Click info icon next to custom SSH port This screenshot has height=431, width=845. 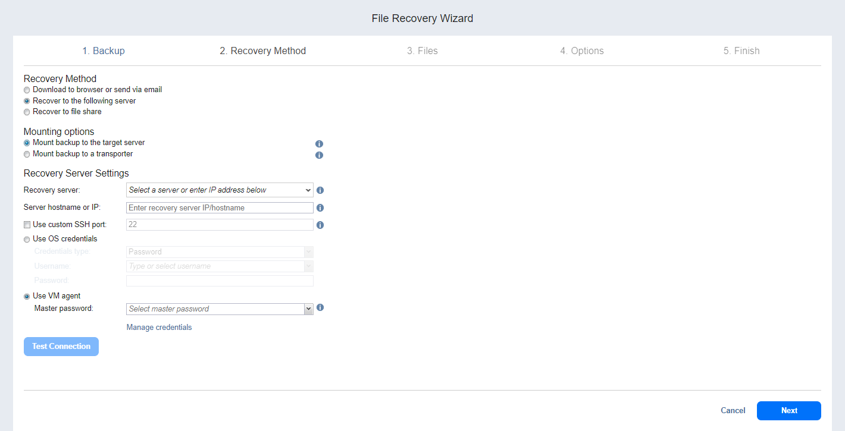point(320,225)
